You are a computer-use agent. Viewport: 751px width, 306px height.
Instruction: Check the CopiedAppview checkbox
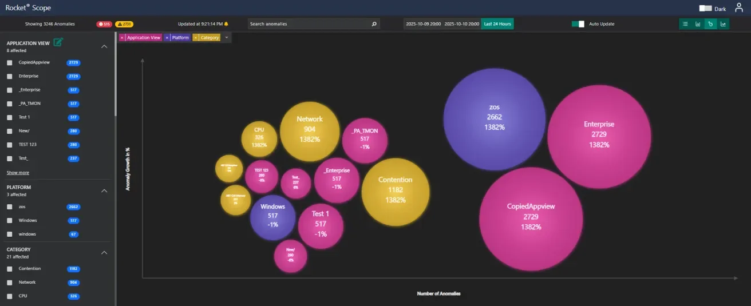click(10, 62)
